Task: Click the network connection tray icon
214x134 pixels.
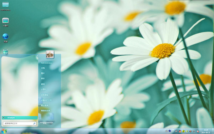Action: [194, 131]
